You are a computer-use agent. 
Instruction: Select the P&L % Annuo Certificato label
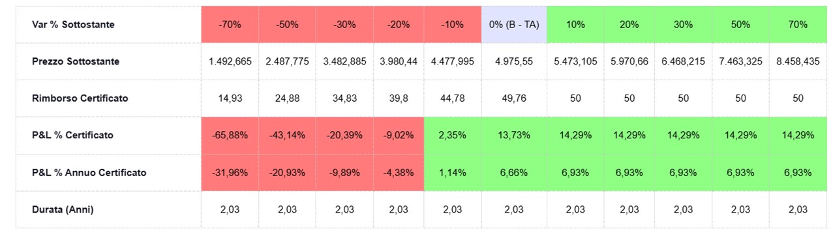89,173
